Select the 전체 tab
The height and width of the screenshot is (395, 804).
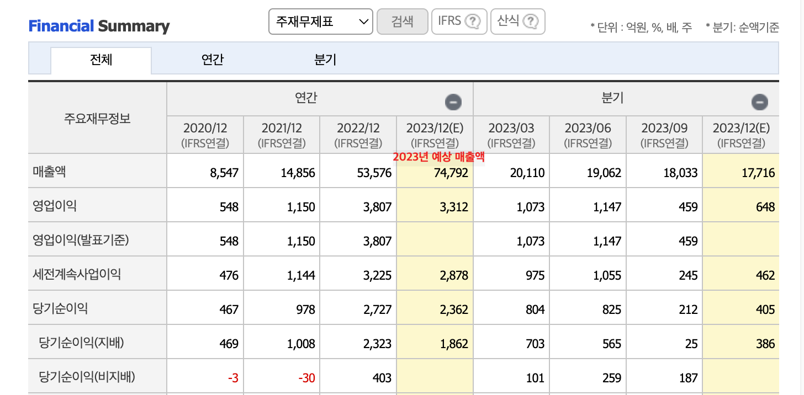101,60
